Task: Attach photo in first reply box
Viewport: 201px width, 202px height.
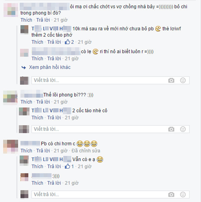Action: click(171, 81)
